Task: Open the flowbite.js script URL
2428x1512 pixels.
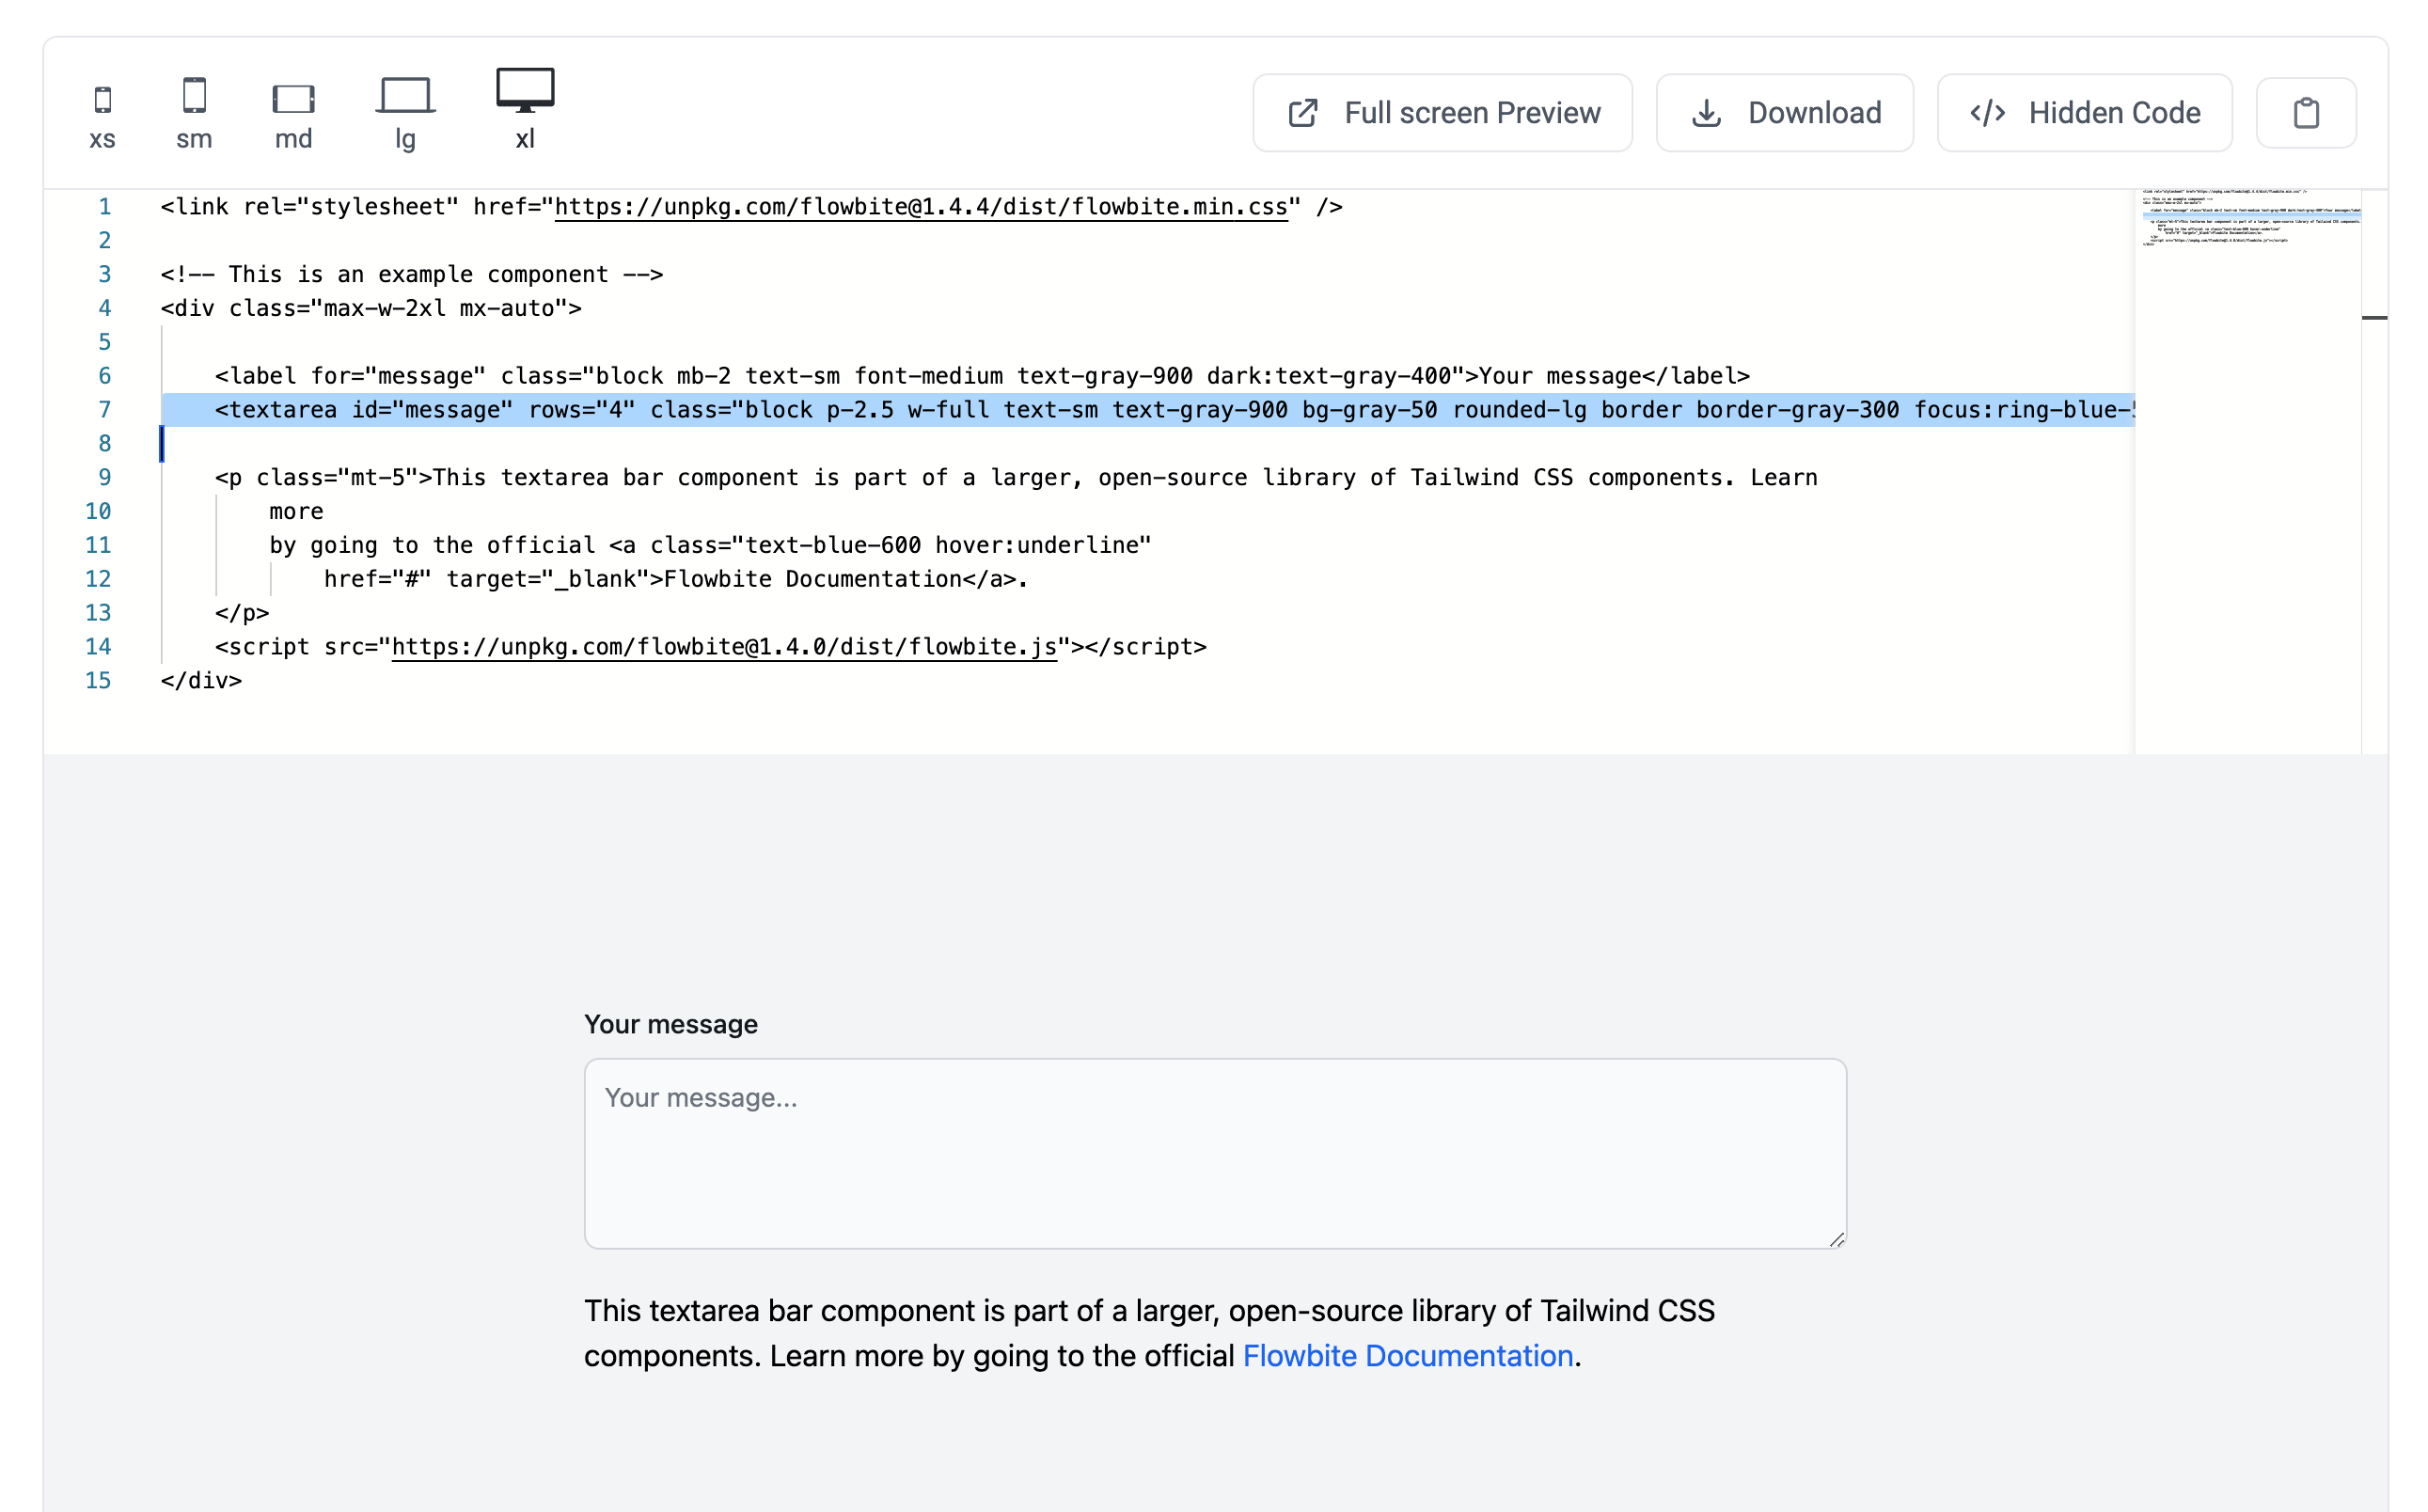Action: click(723, 647)
